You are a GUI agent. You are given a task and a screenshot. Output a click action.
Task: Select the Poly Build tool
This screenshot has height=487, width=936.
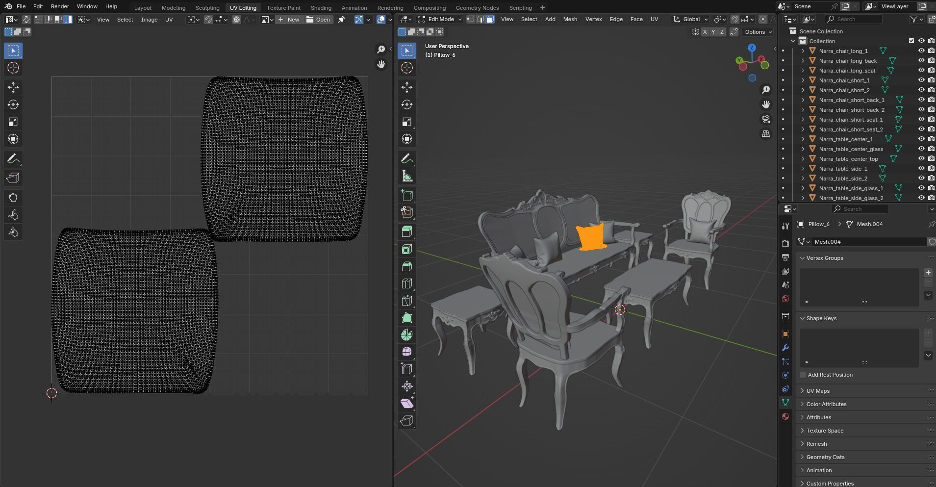pyautogui.click(x=407, y=318)
